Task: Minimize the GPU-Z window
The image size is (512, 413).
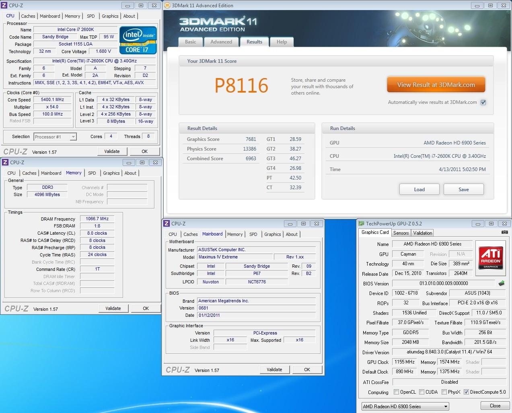Action: (478, 223)
